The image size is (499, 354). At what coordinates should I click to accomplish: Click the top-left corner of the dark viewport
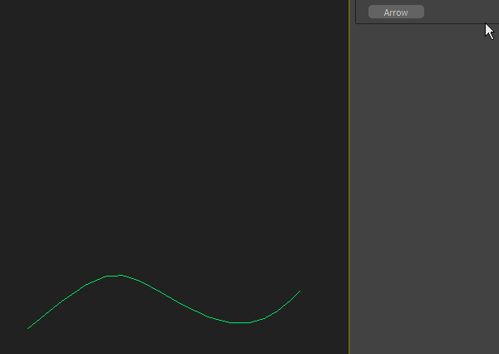coord(3,3)
